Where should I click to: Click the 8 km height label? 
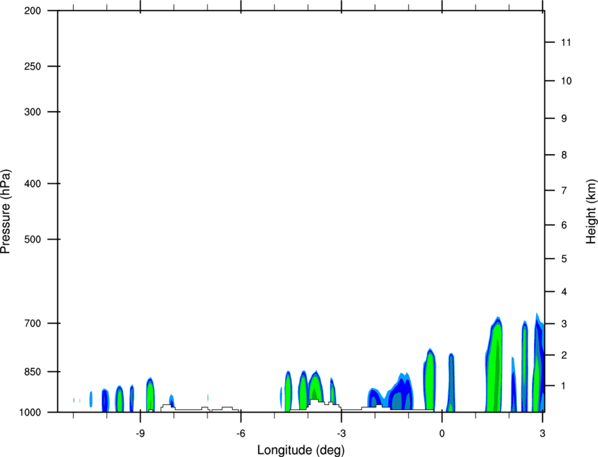[x=564, y=155]
